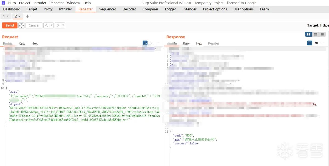Switch Response view to Raw
This screenshot has width=329, height=166.
[x=186, y=43]
